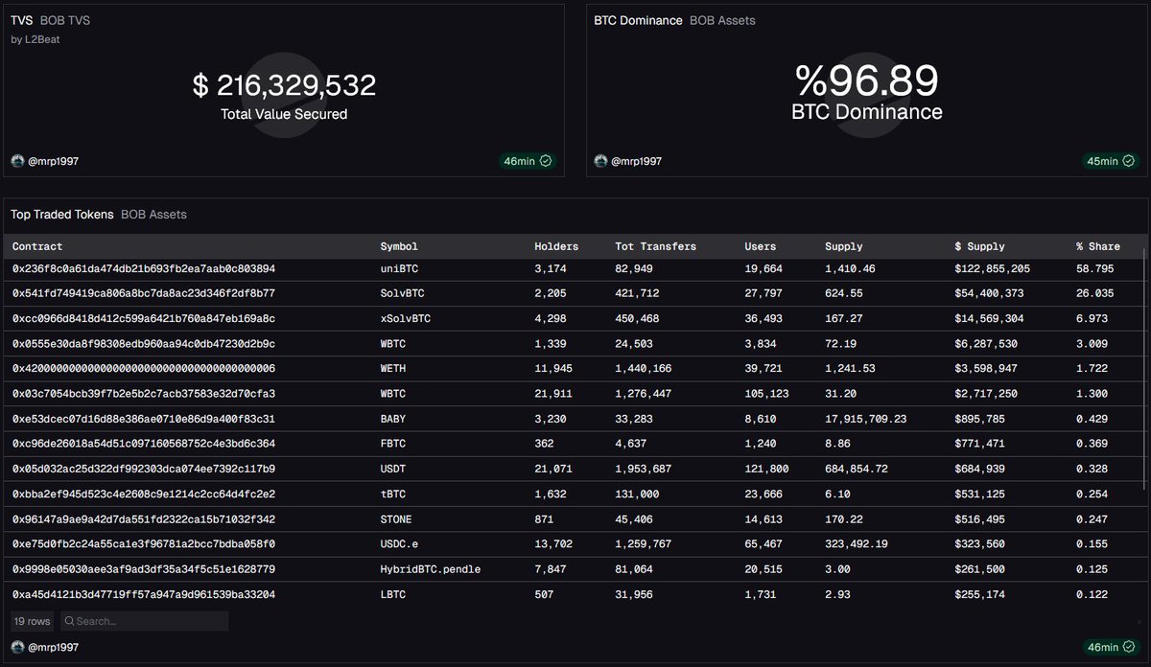The width and height of the screenshot is (1151, 667).
Task: Open the BOB TVS query link
Action: pos(65,20)
